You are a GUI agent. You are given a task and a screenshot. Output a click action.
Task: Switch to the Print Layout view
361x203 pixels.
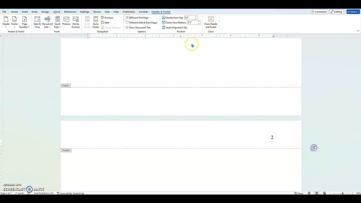317,193
